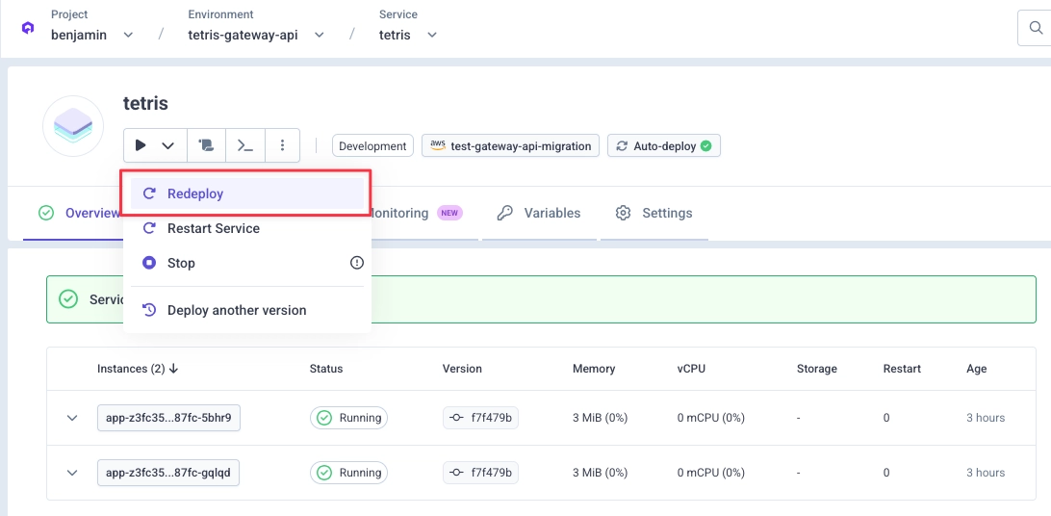Click the history icon of Deploy another version
Screen dimensions: 1051x516
[149, 310]
